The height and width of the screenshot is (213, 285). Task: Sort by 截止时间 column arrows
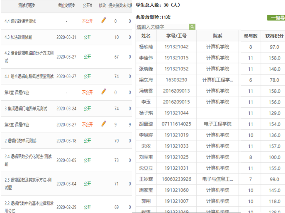74,6
